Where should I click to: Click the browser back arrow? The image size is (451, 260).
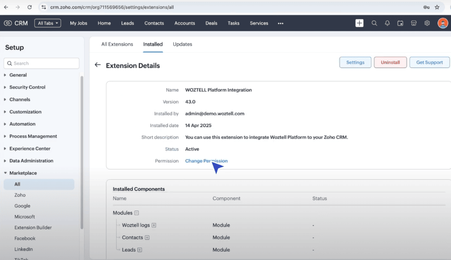coord(6,7)
